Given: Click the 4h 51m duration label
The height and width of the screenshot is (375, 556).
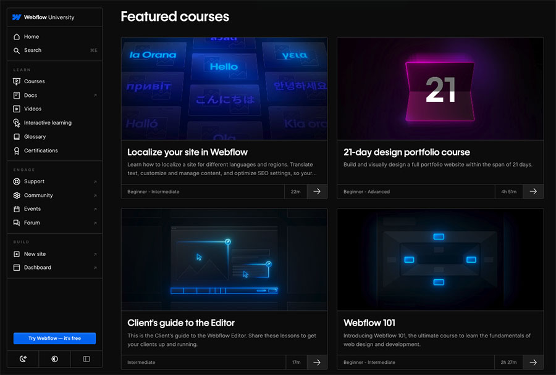Looking at the screenshot, I should point(509,192).
